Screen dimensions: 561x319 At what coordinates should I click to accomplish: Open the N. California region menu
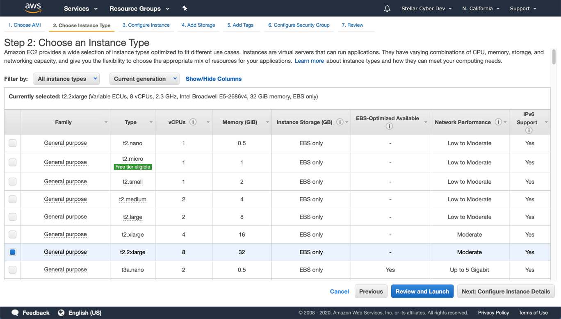pos(481,9)
